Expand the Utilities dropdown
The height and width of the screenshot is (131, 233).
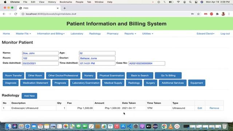(x=147, y=33)
